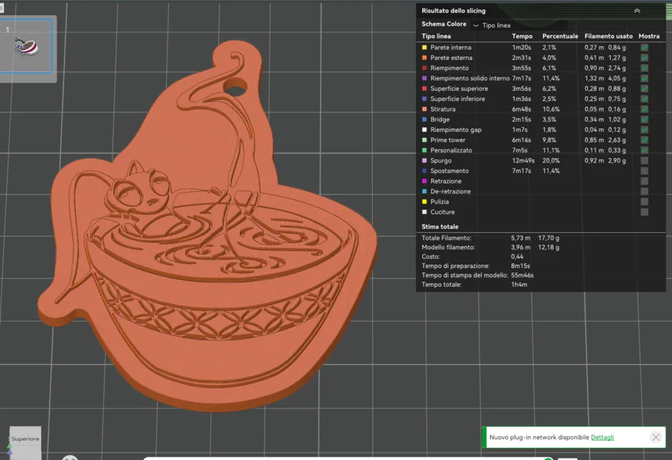Click the Tempo totale value 1h4m
672x460 pixels.
(x=519, y=285)
